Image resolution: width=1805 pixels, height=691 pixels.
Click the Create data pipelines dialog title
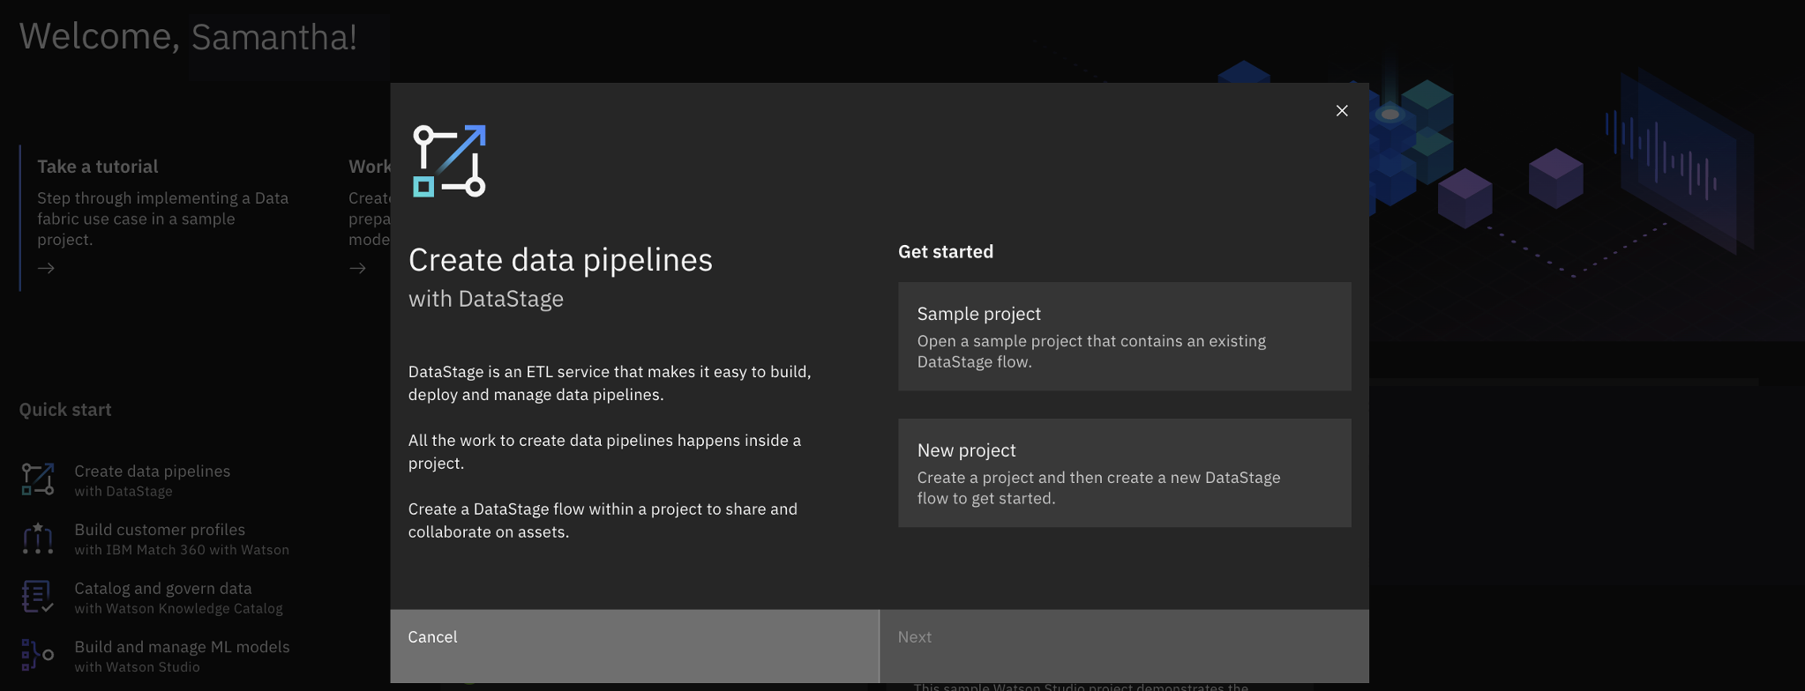560,260
